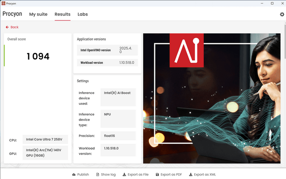Click the Procyon app icon in title bar
Screen dimensions: 286x179
click(x=3, y=3)
